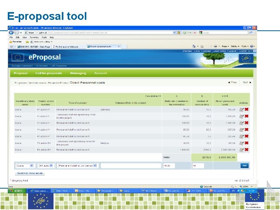Delete the A1 permanent staff row with rate 100.00
This screenshot has height=210, width=280.
click(x=247, y=123)
